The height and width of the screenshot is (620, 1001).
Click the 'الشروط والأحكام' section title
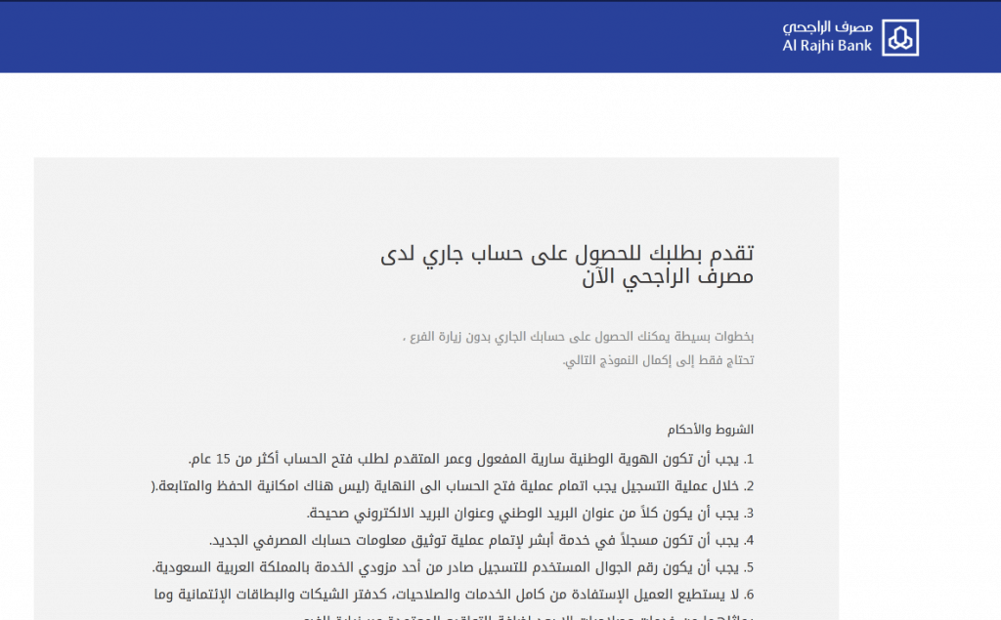(711, 430)
